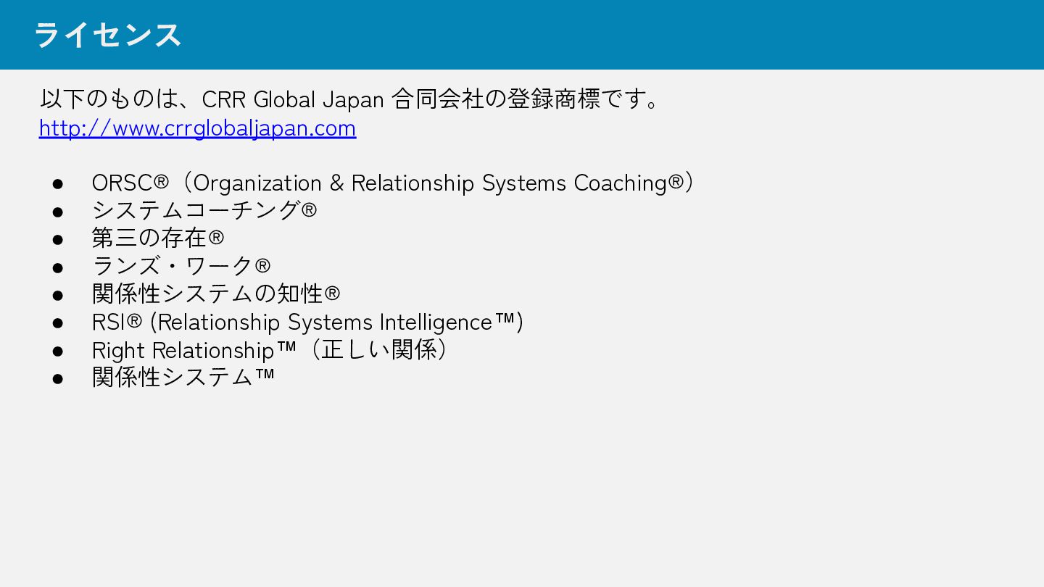This screenshot has height=587, width=1044.
Task: Select the 関係性システムの知性® bullet text
Action: tap(216, 293)
